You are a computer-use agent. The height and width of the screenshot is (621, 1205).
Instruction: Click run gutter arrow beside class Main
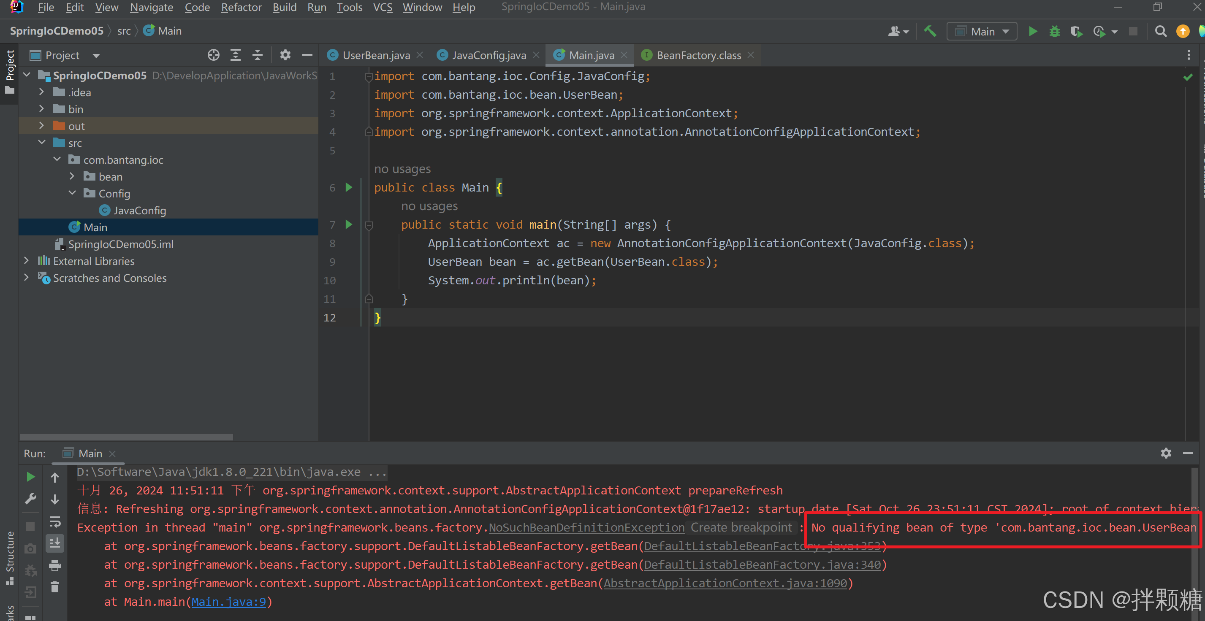coord(348,187)
